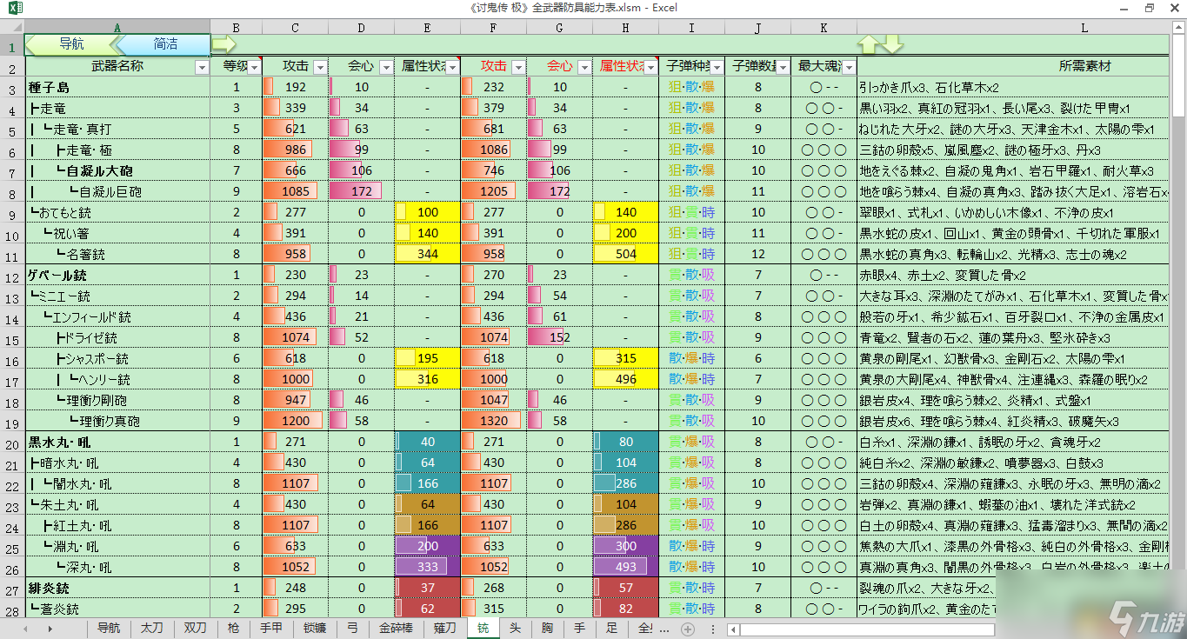Select the active 铳 sheet tab
Image resolution: width=1187 pixels, height=639 pixels.
click(x=483, y=629)
